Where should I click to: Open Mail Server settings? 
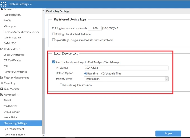(x=10, y=106)
